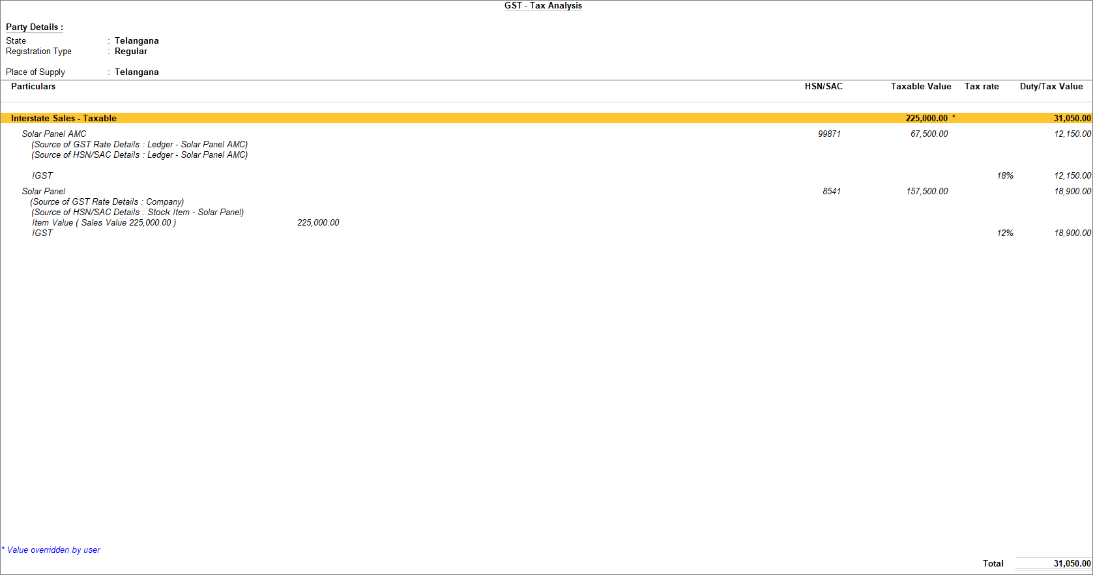Viewport: 1093px width, 575px height.
Task: Click the Place of Supply Telangana value
Action: tap(137, 72)
